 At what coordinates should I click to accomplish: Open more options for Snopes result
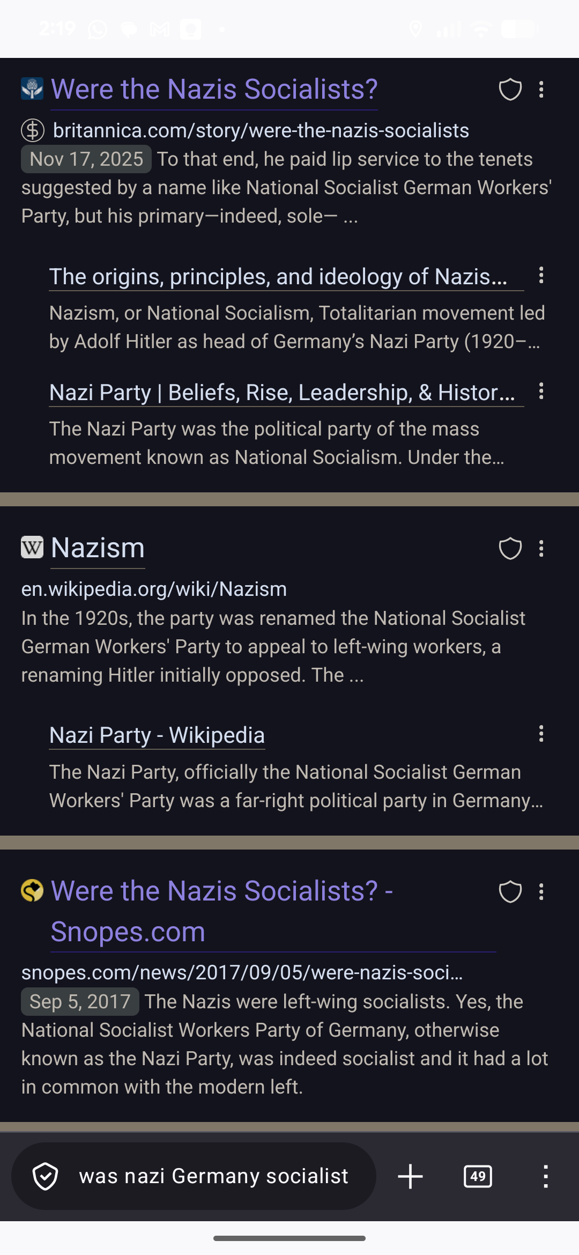coord(541,892)
